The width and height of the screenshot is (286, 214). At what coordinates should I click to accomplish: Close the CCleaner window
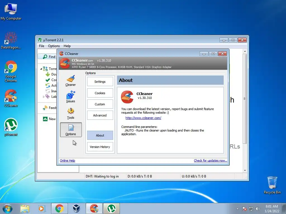pos(223,54)
